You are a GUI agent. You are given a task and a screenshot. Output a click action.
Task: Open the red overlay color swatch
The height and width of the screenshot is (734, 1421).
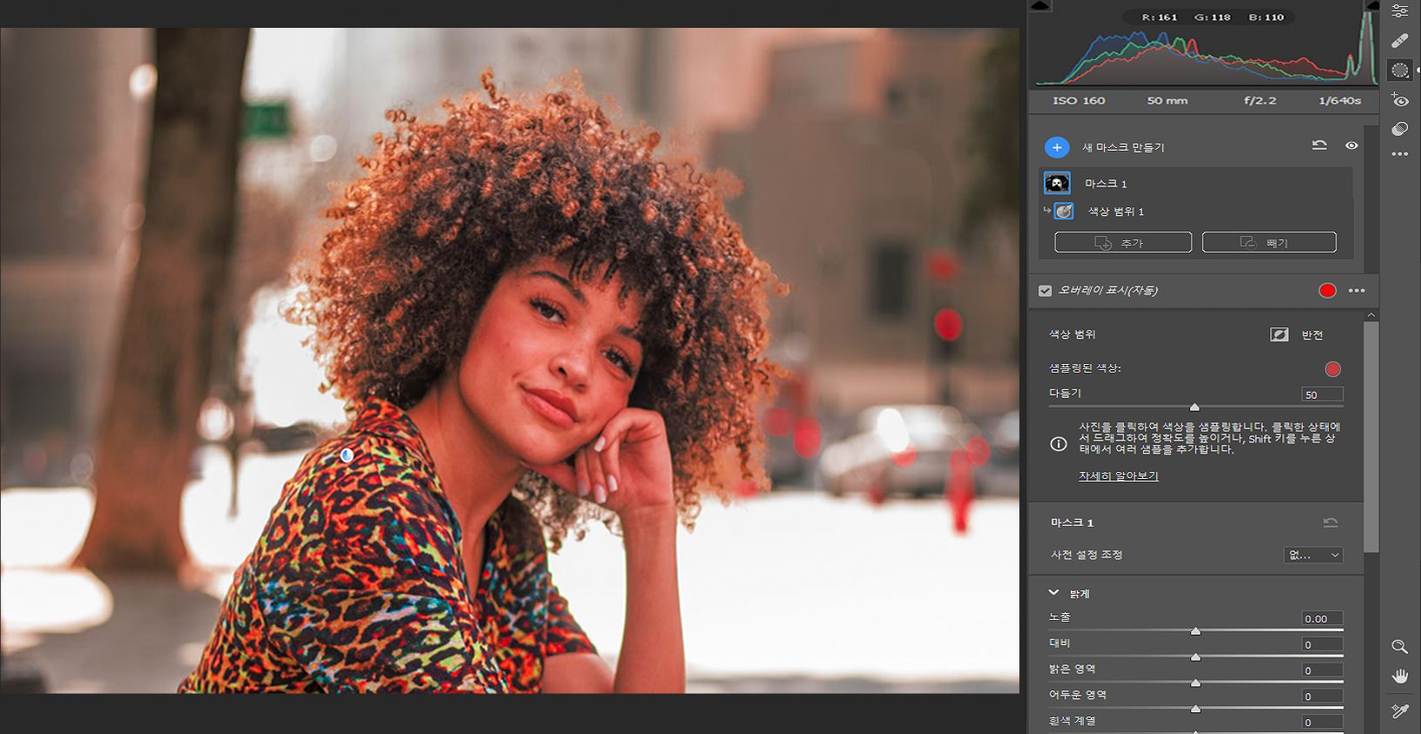pyautogui.click(x=1328, y=291)
